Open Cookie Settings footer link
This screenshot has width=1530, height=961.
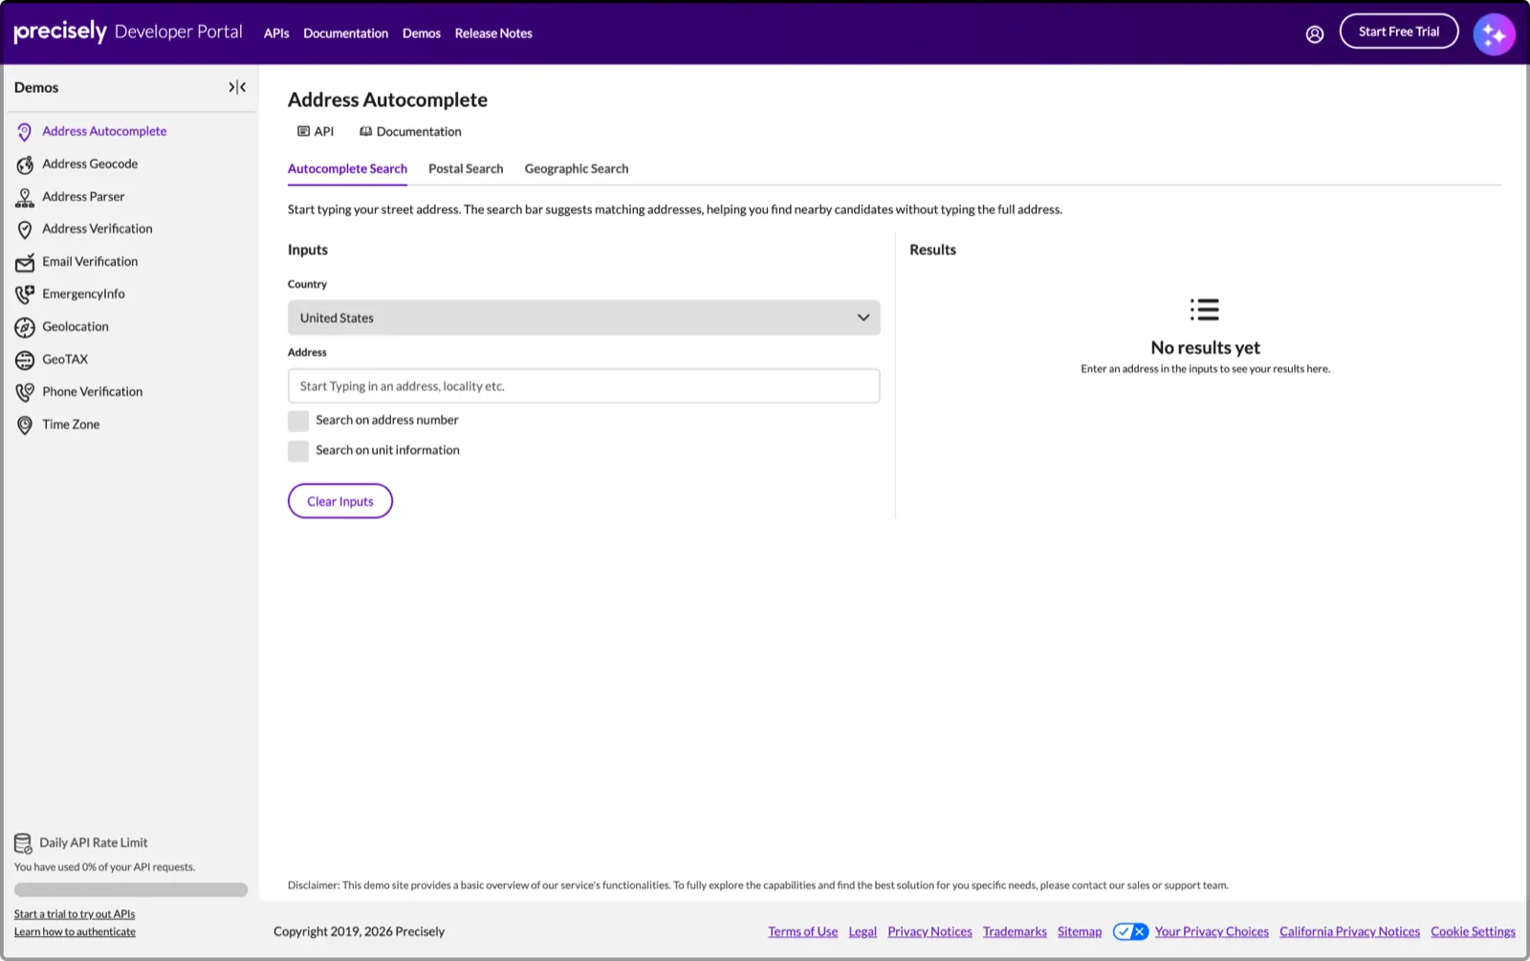point(1474,931)
